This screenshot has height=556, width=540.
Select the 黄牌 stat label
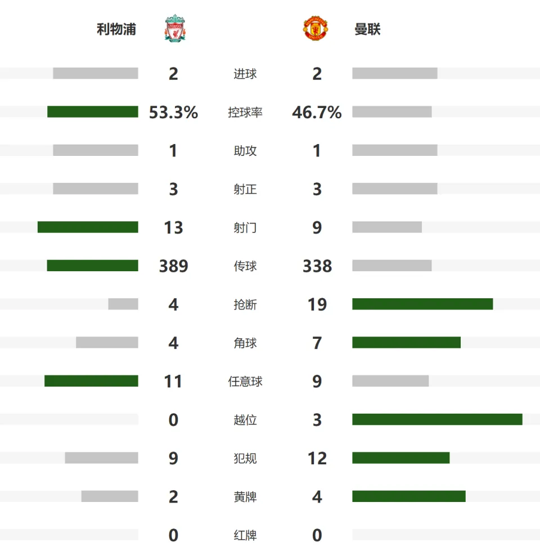click(245, 497)
